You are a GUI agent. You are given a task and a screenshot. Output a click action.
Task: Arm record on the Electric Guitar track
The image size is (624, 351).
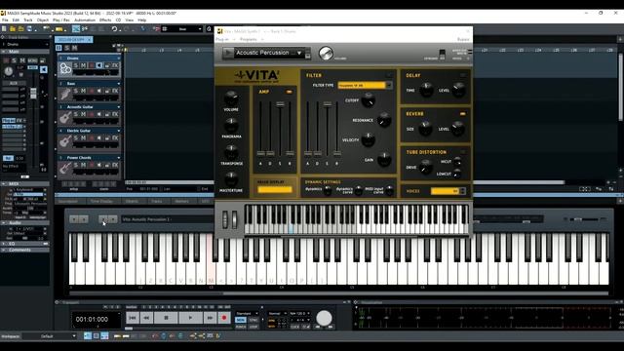click(x=92, y=138)
